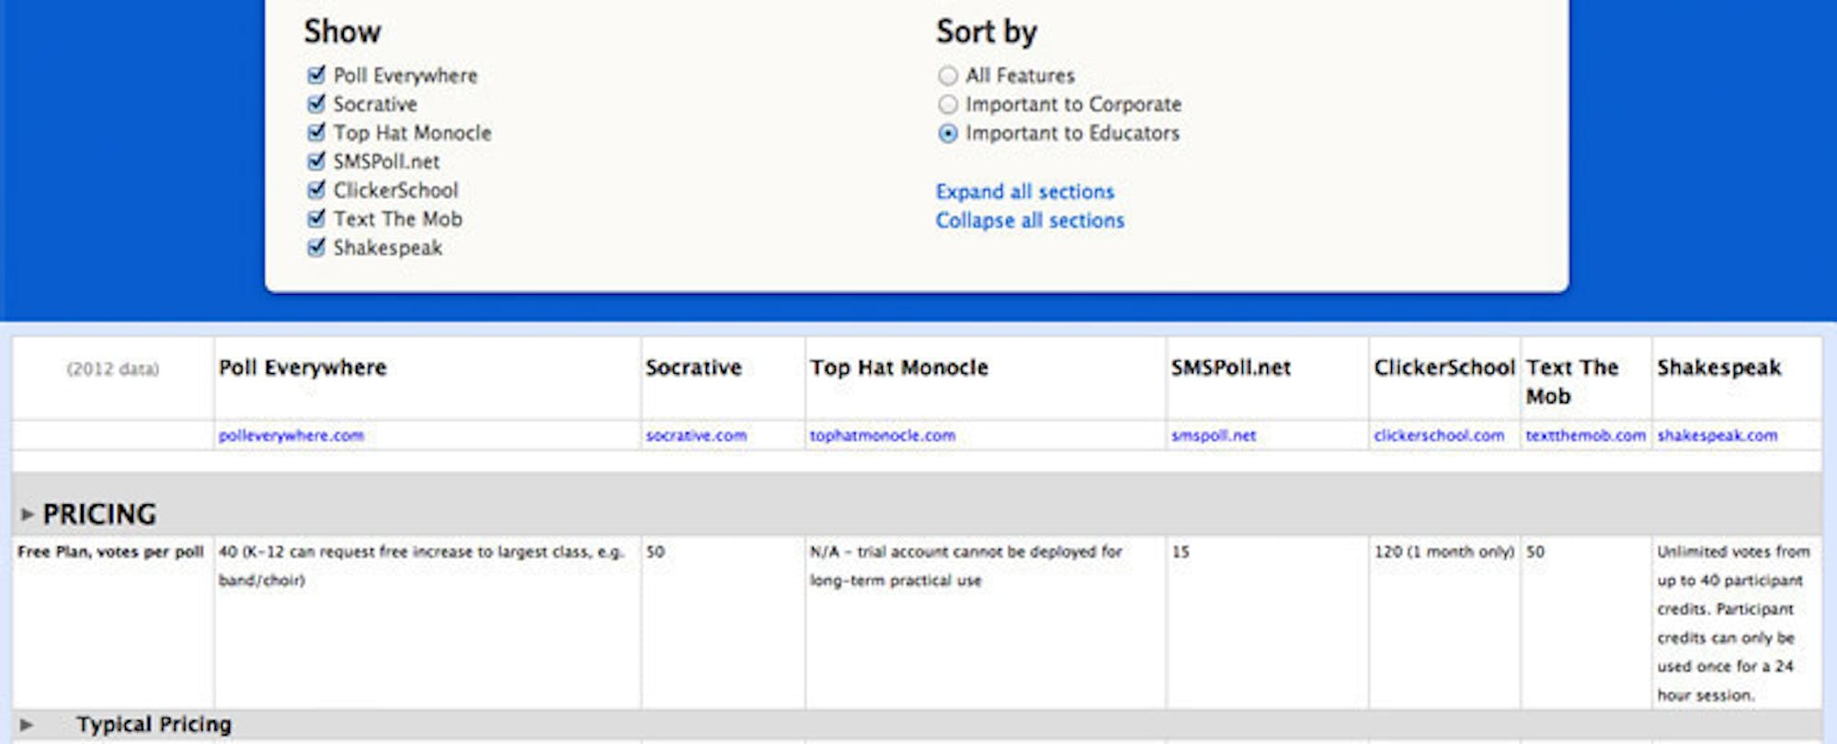Expand the Typical Pricing row triangle
Image resolution: width=1837 pixels, height=744 pixels.
point(27,725)
